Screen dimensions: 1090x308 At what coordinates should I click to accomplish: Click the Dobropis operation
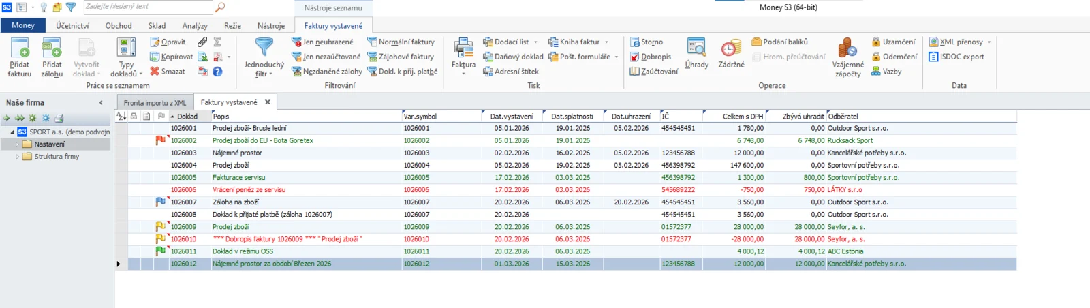coord(650,57)
